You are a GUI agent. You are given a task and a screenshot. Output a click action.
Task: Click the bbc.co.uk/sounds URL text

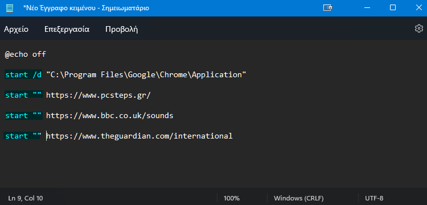click(110, 116)
